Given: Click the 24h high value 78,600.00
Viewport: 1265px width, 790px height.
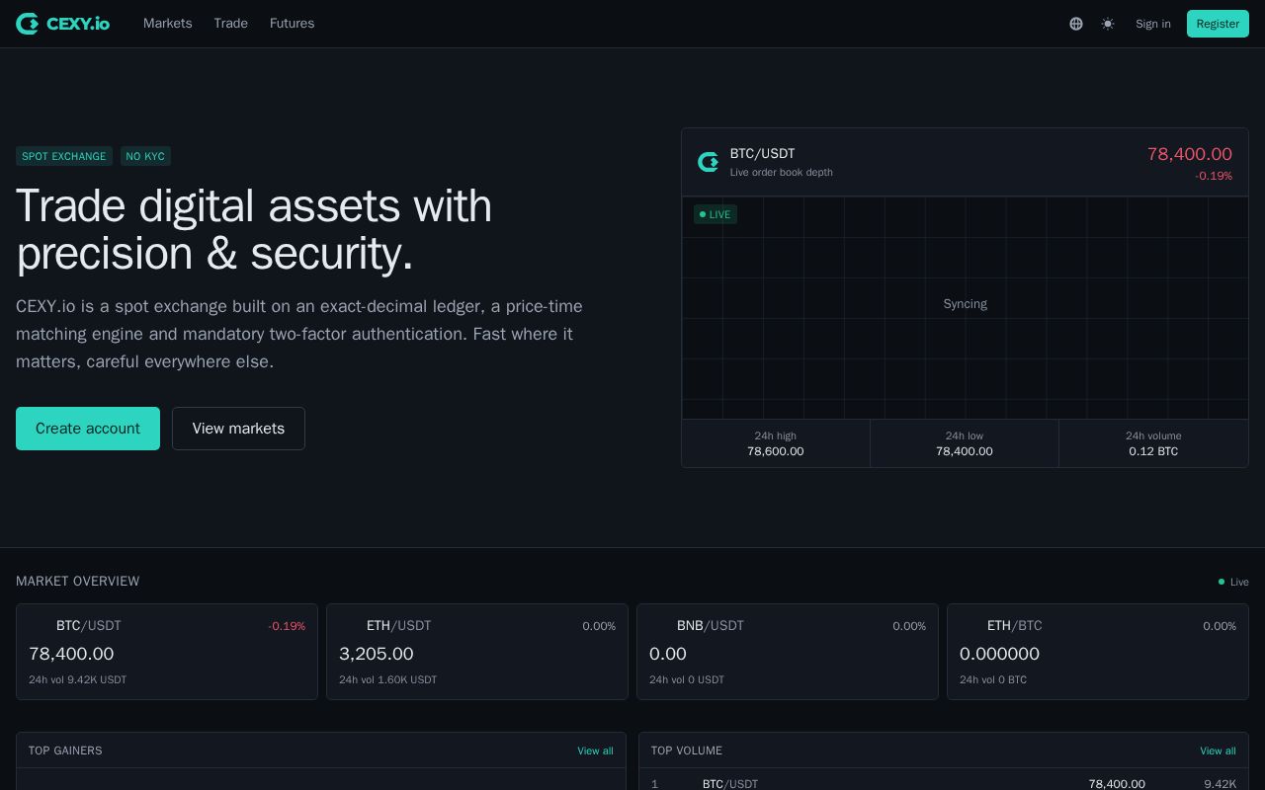Looking at the screenshot, I should click(x=776, y=451).
